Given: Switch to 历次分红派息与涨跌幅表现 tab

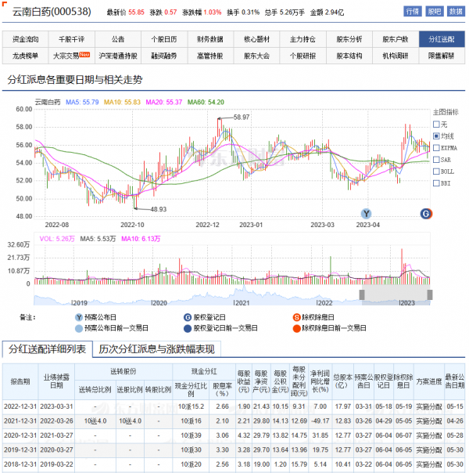Looking at the screenshot, I should 155,348.
